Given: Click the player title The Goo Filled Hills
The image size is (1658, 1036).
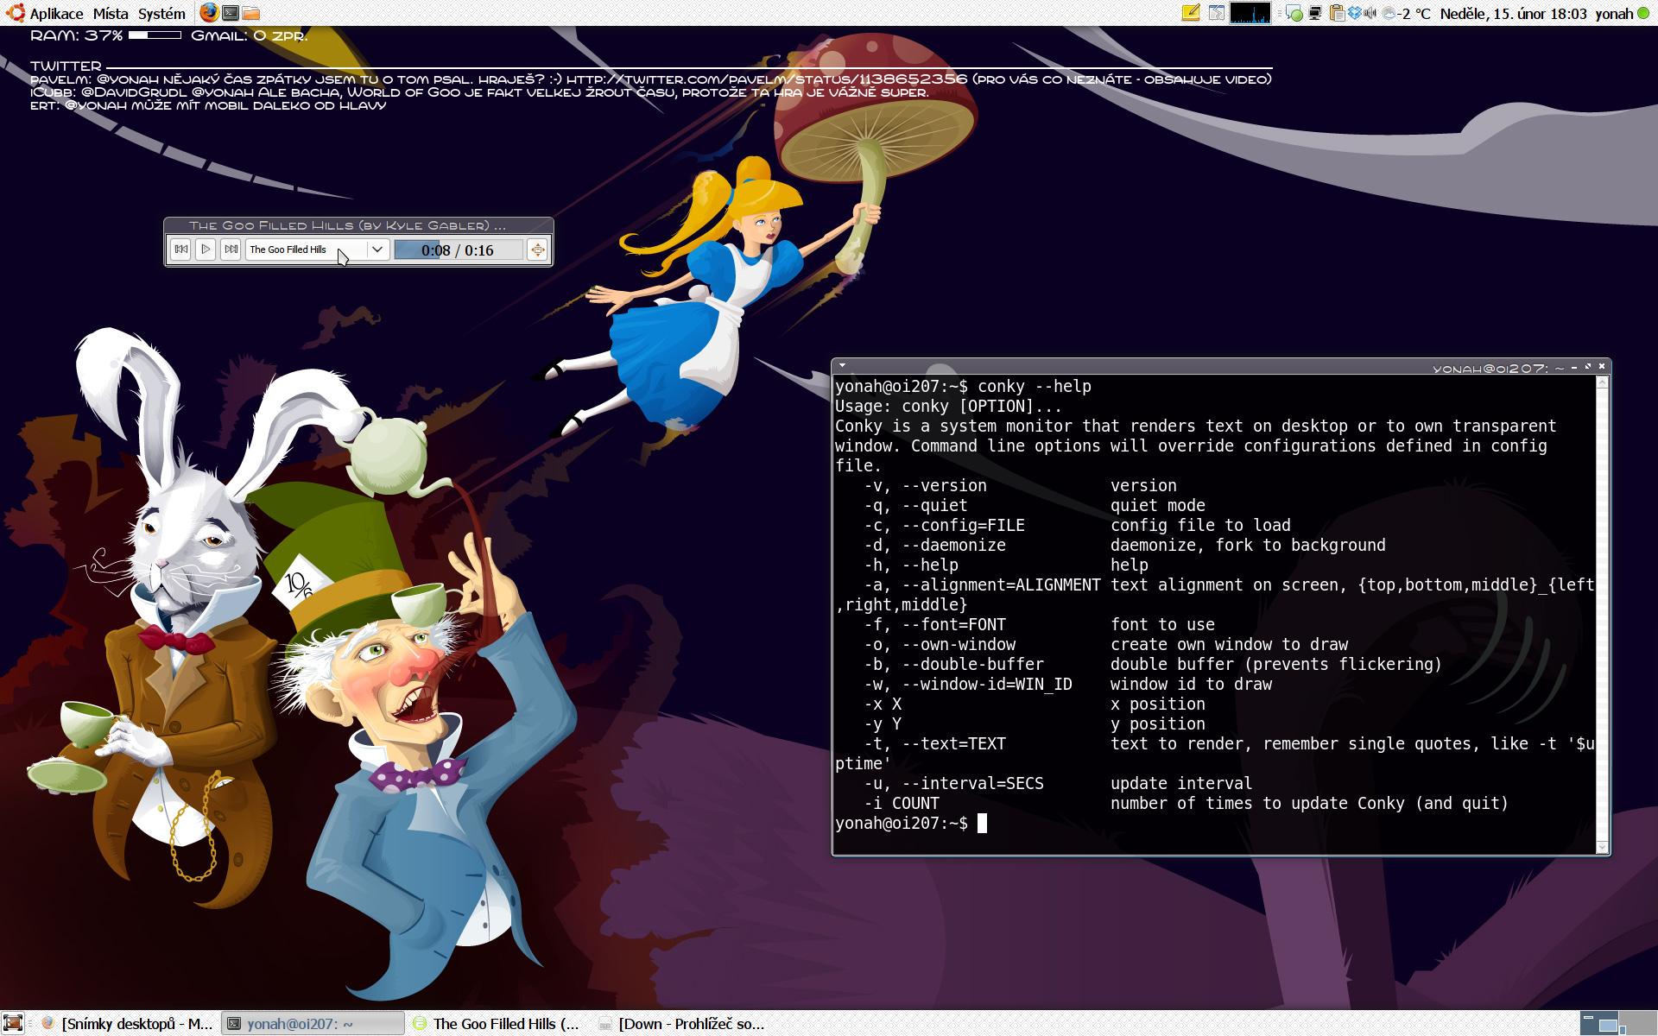Looking at the screenshot, I should [x=347, y=225].
